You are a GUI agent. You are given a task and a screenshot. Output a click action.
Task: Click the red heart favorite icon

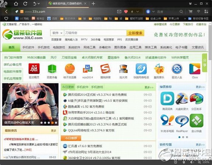126,12
